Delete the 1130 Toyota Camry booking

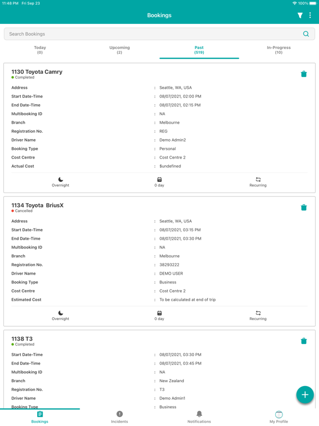[x=304, y=74]
